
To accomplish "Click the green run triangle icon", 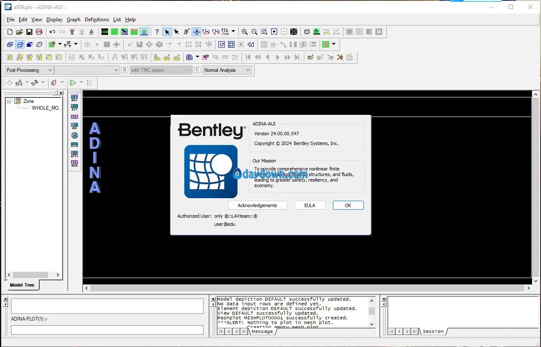I will [x=73, y=82].
